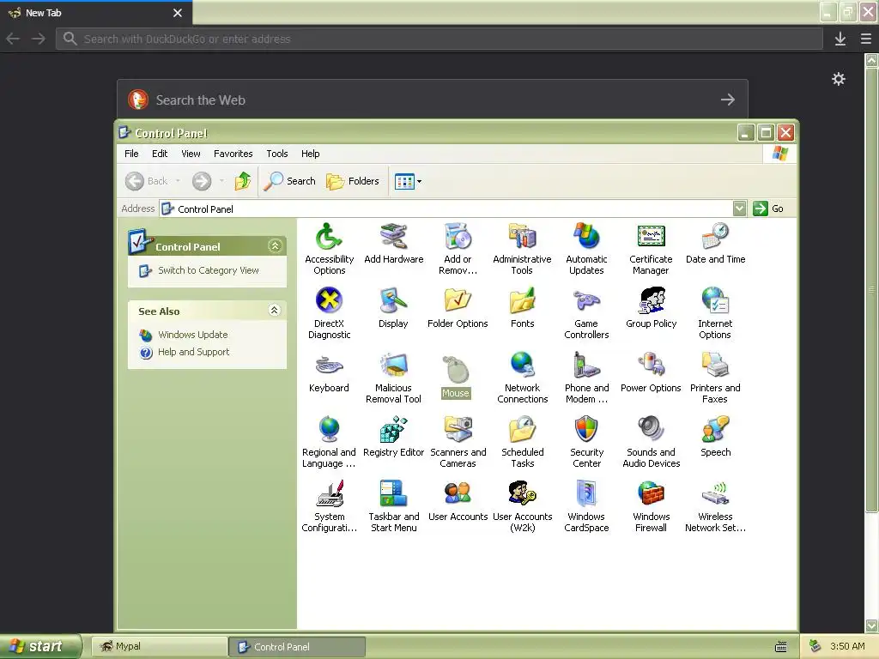Open the Help and Support link
Image resolution: width=879 pixels, height=659 pixels.
(193, 352)
